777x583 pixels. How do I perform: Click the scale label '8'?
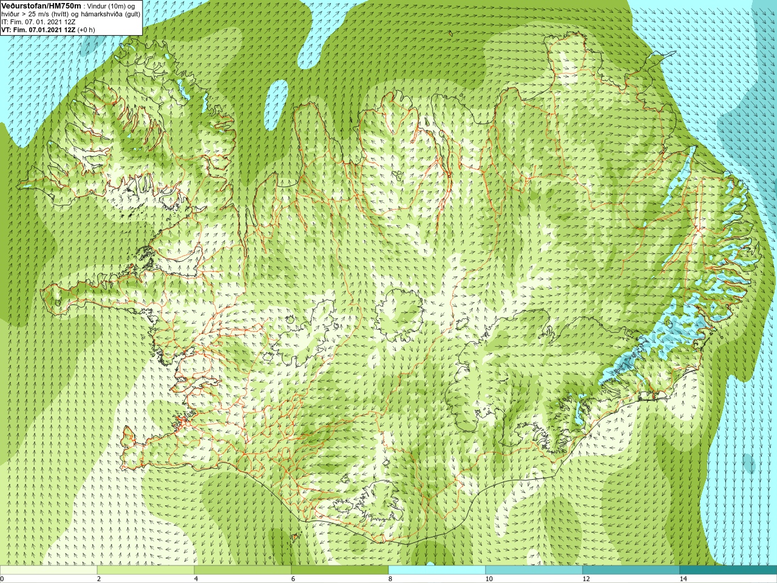click(390, 579)
